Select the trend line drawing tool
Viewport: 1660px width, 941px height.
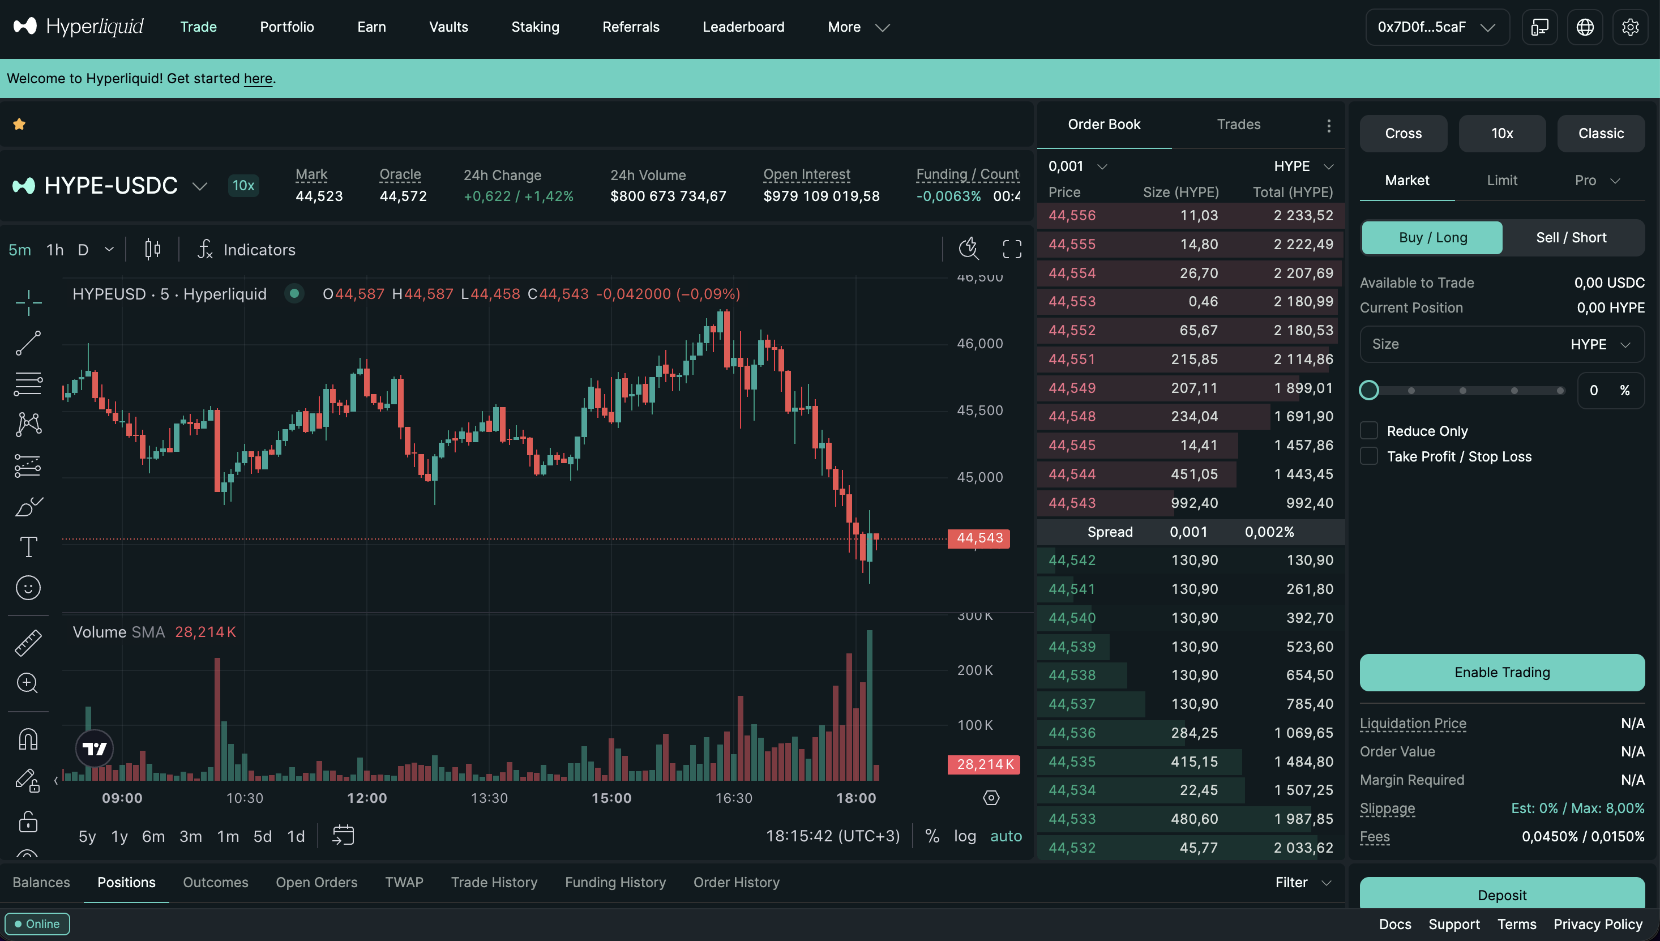point(28,343)
